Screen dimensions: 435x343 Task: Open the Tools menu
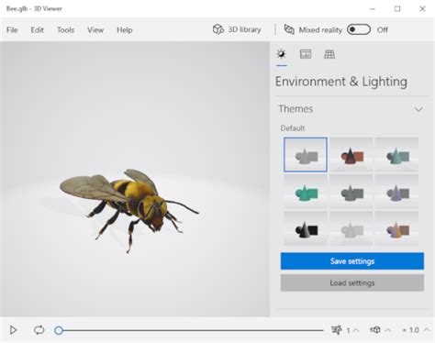pyautogui.click(x=65, y=30)
